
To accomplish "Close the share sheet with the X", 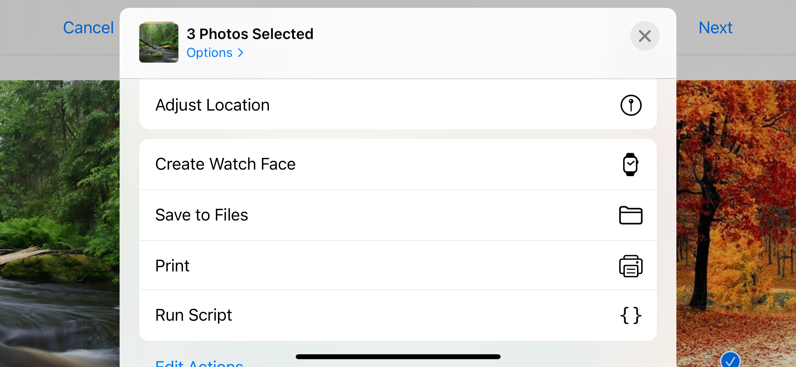I will (x=645, y=36).
